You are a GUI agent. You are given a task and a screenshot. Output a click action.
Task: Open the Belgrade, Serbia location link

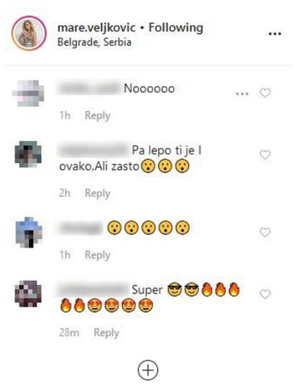click(94, 42)
